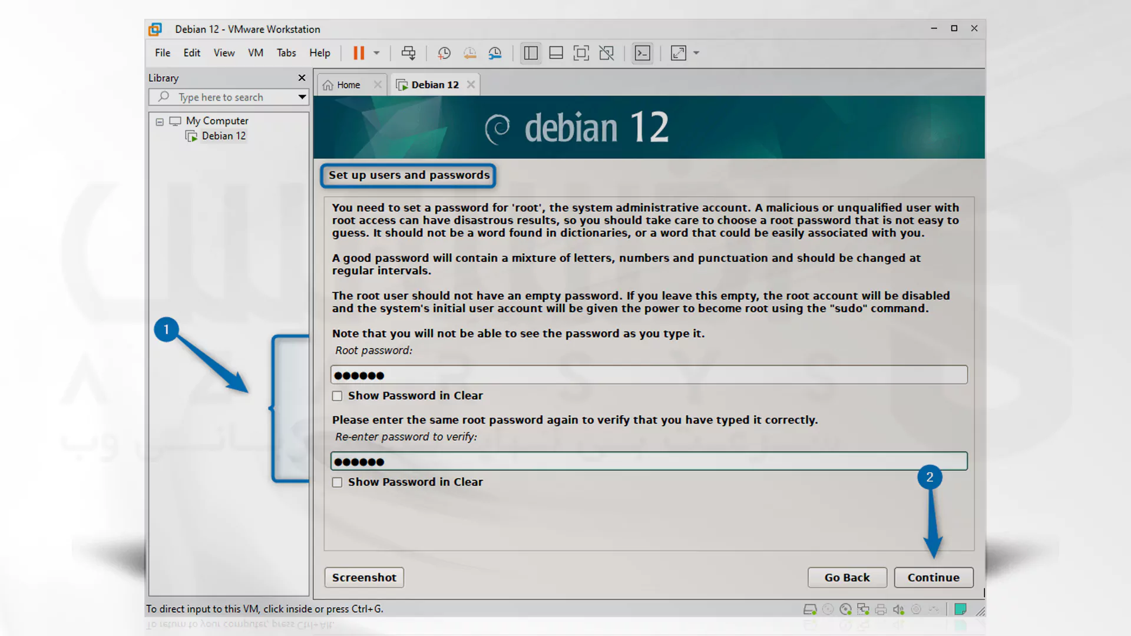Click the message log note icon

(x=960, y=609)
